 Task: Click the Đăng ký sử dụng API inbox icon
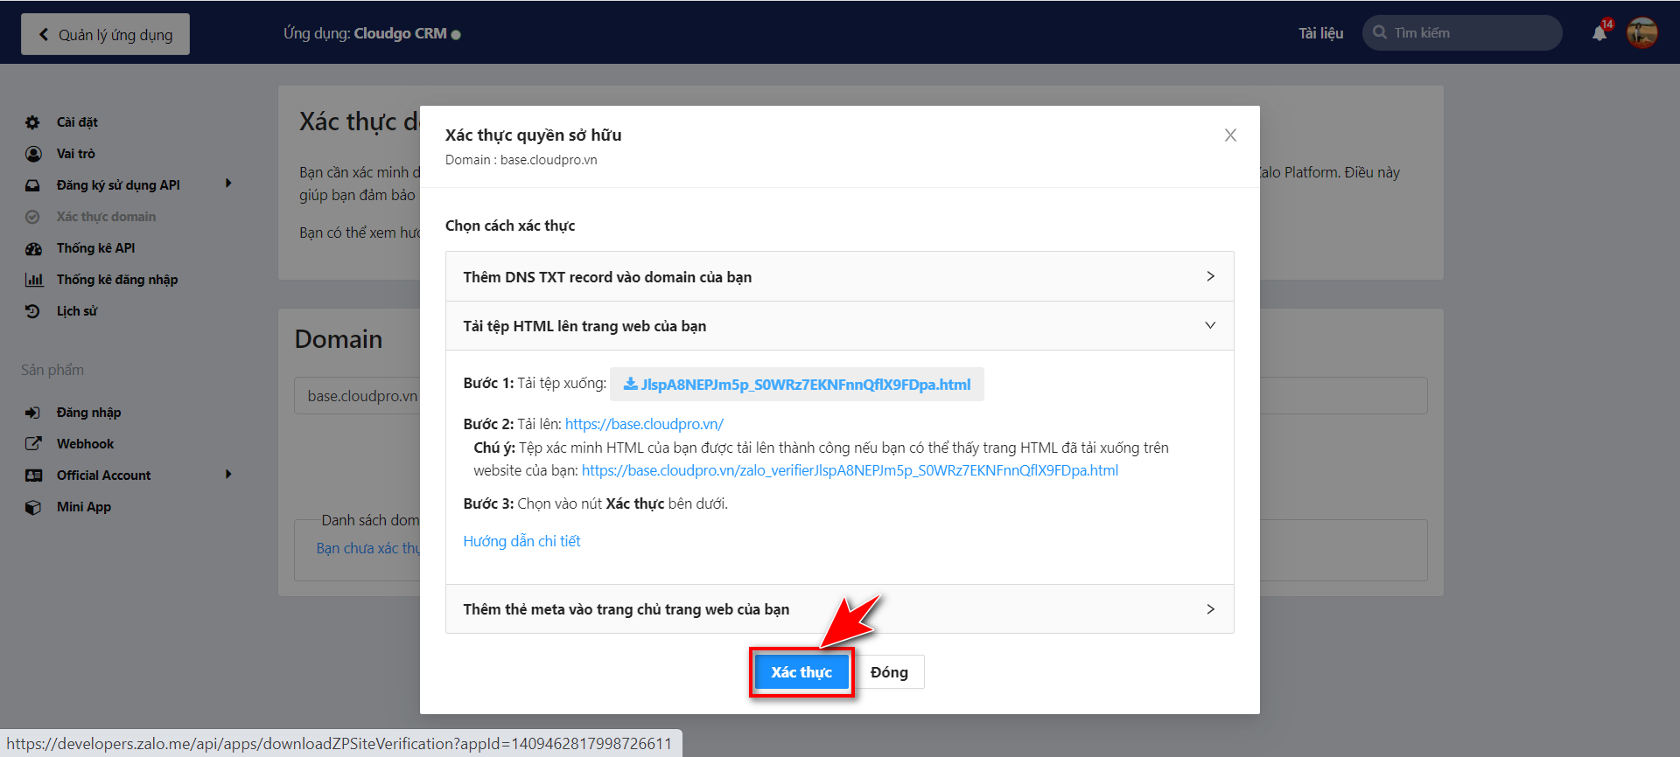[x=33, y=185]
